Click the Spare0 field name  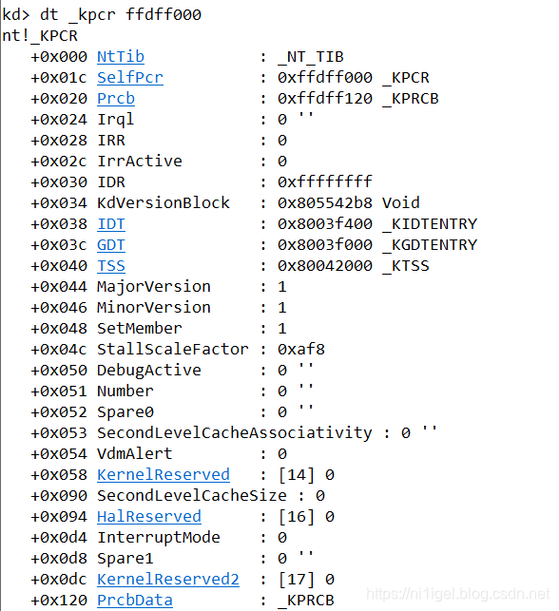tap(125, 412)
